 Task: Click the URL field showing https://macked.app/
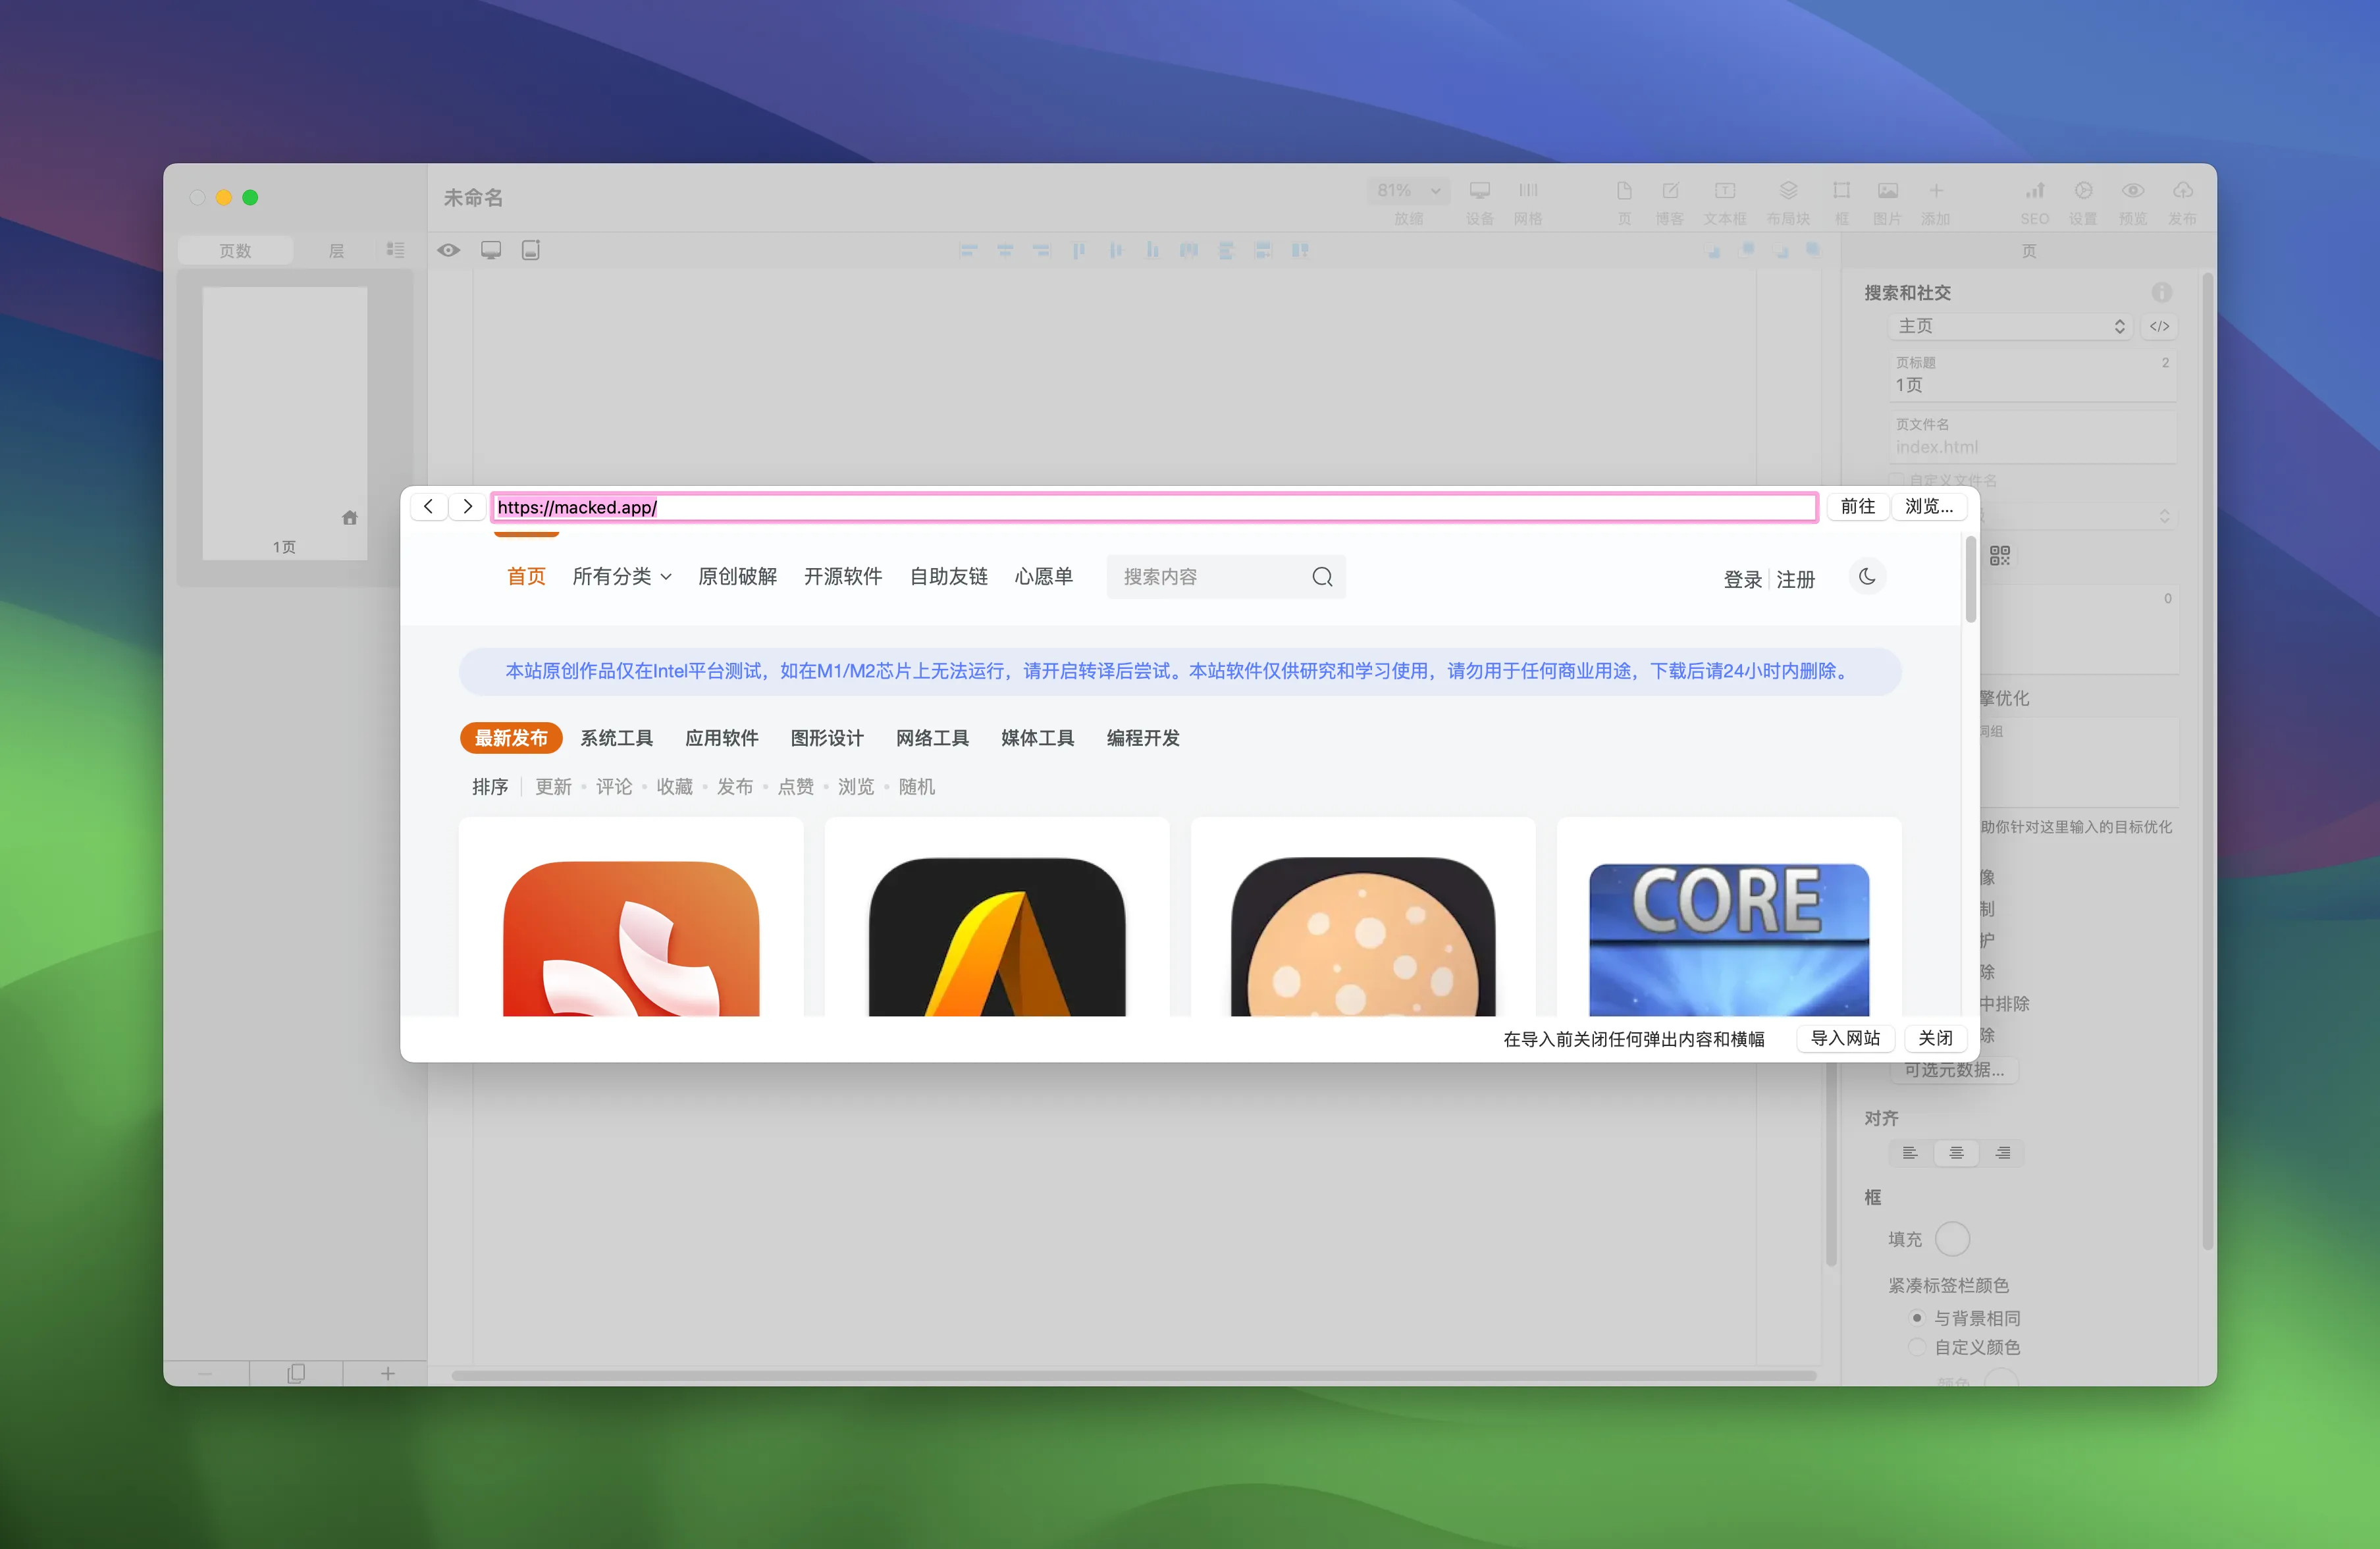click(1154, 507)
